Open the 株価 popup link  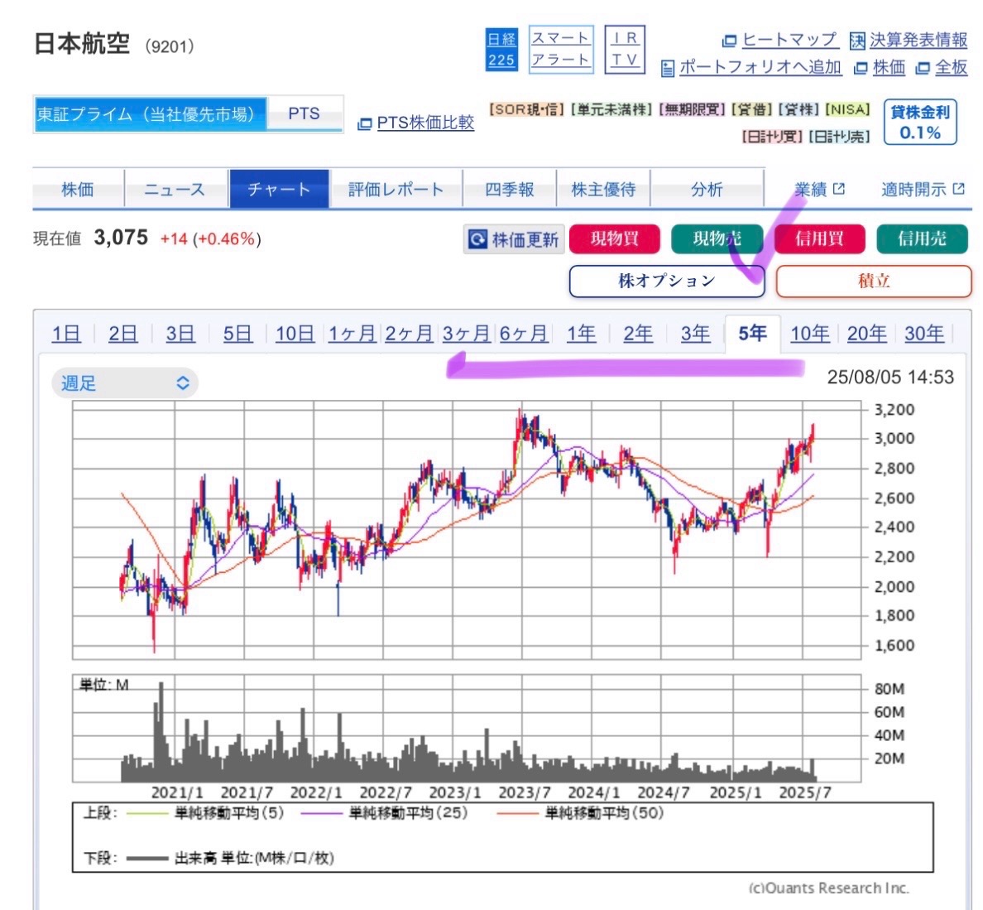[880, 67]
